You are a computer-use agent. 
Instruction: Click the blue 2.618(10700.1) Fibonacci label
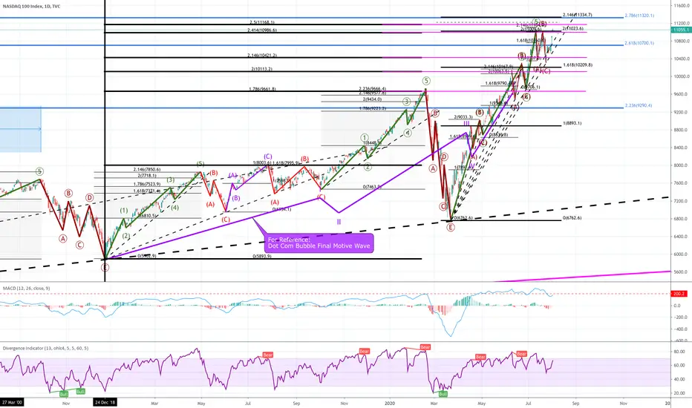(x=639, y=43)
